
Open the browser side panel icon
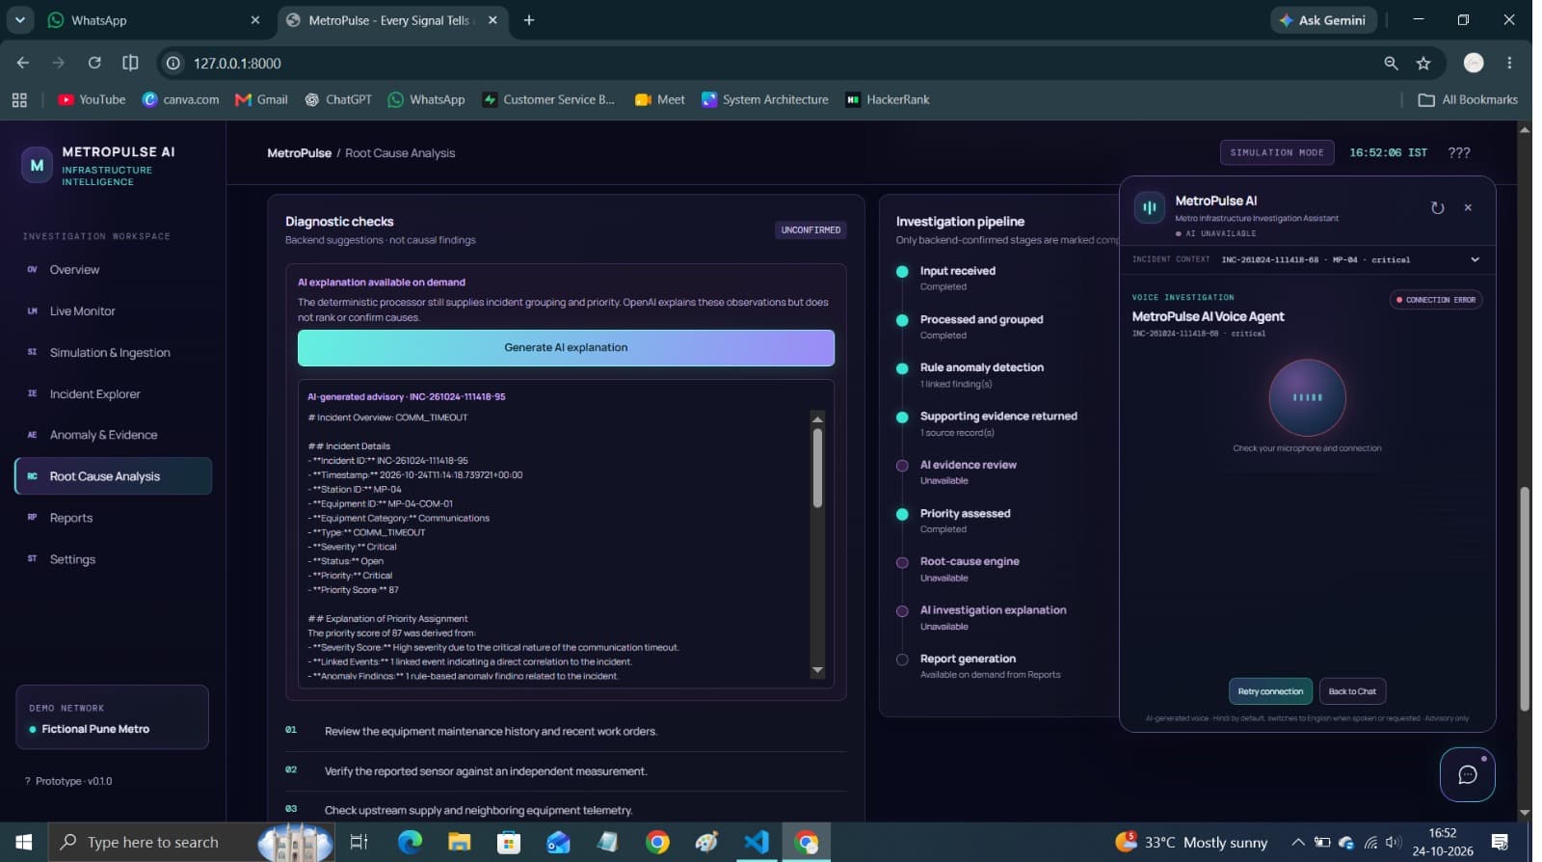tap(130, 63)
